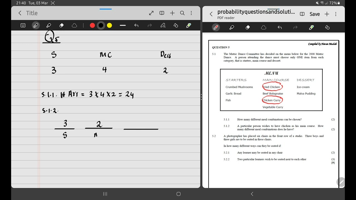
Task: Redo the PDF annotation
Action: pos(295,27)
